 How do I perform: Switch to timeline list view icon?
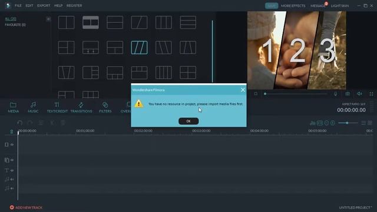363,123
